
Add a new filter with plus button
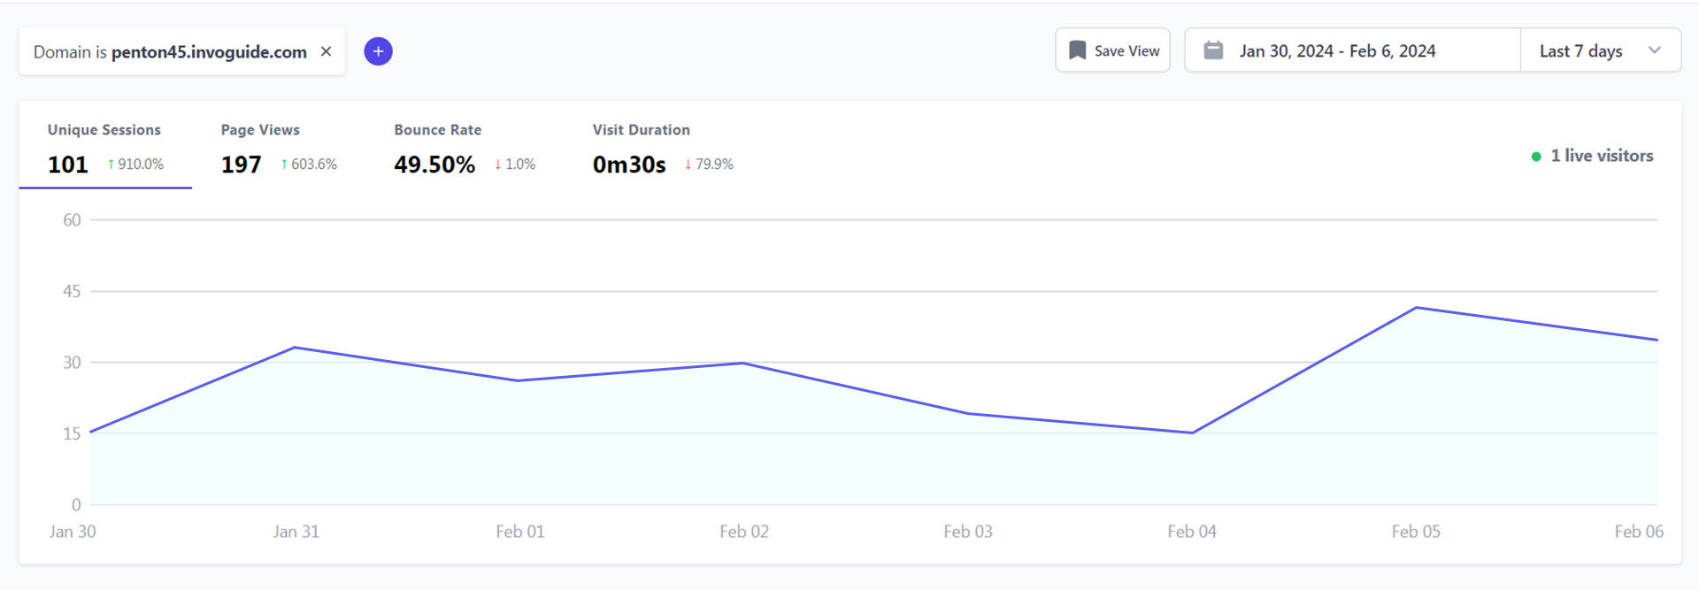click(x=378, y=51)
